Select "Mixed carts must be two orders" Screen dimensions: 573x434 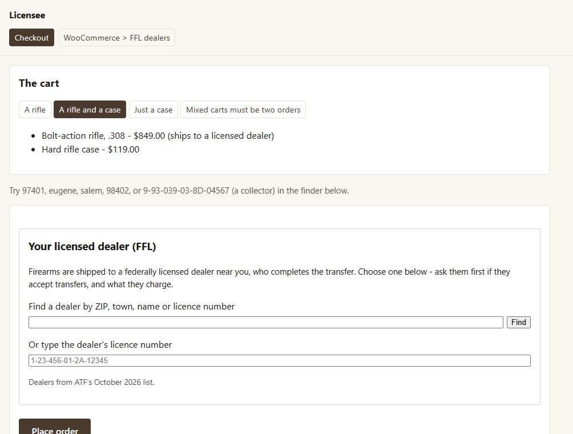tap(243, 110)
